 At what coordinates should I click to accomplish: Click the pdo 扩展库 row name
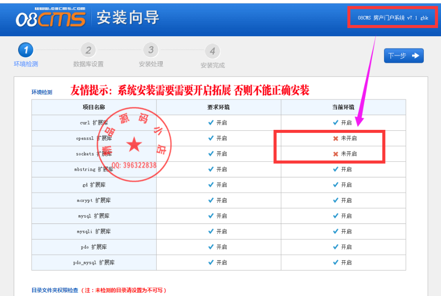tap(94, 247)
